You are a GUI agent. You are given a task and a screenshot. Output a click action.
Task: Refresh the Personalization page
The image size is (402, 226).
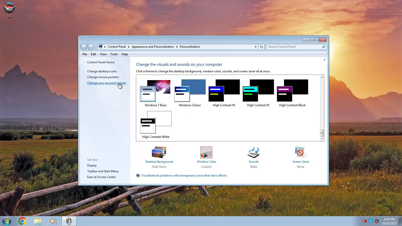point(261,47)
